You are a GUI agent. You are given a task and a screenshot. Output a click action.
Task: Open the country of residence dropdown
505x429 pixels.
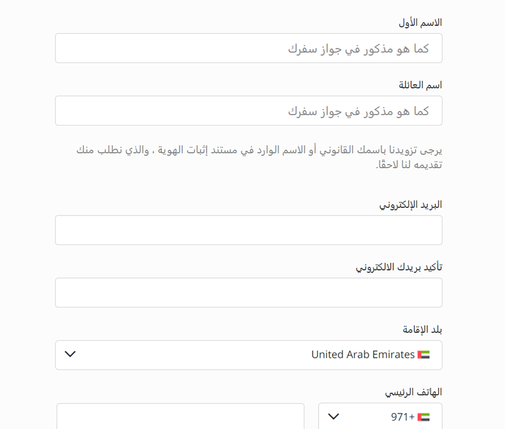click(x=248, y=354)
